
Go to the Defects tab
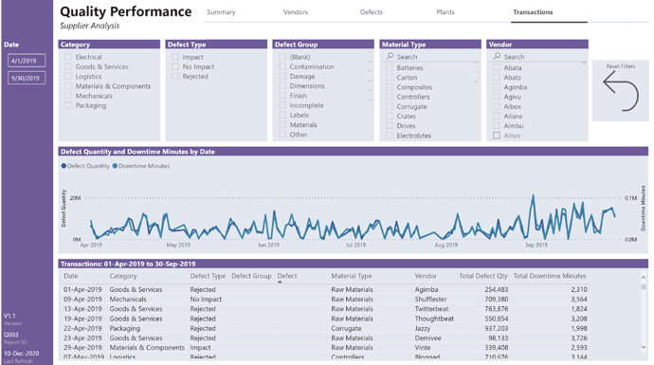click(x=372, y=12)
